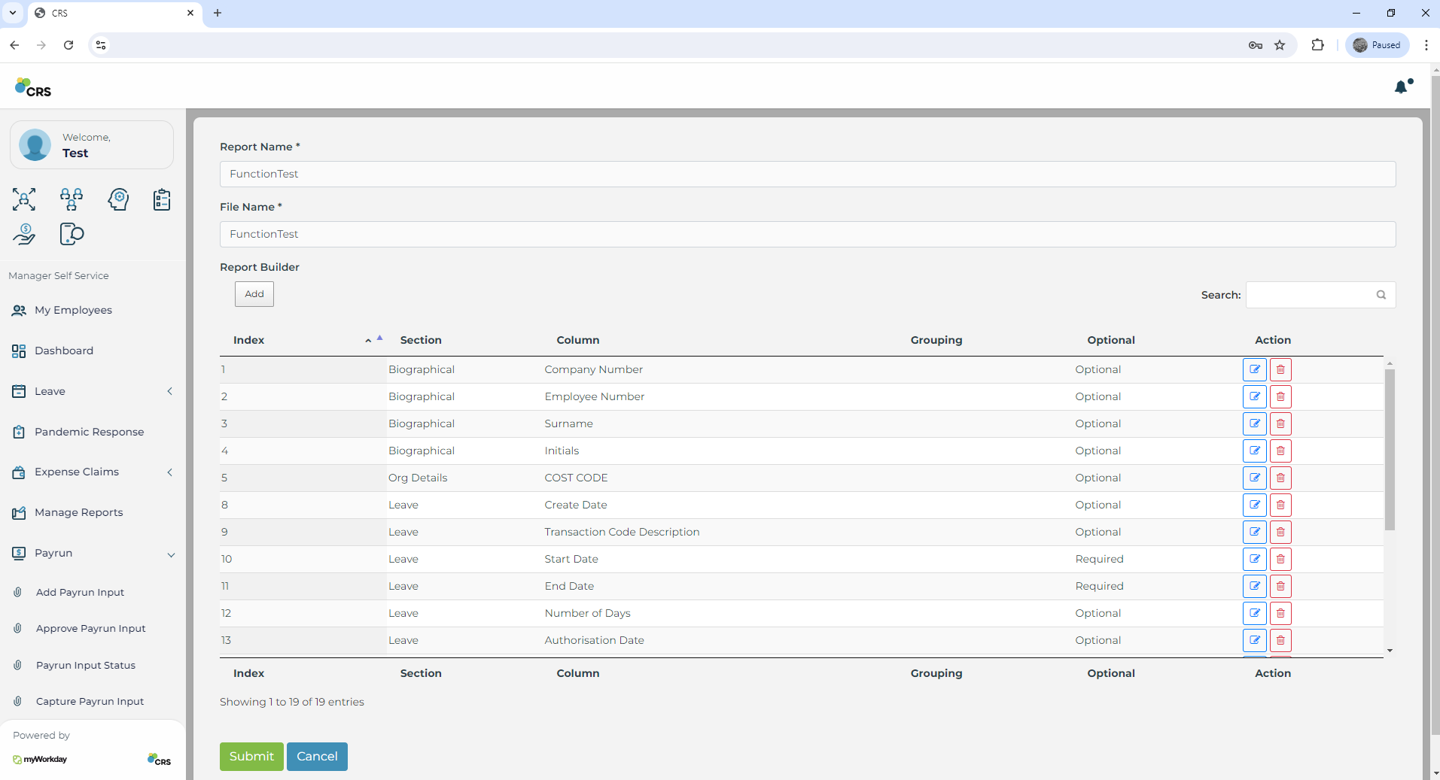
Task: Cancel the report form
Action: tap(317, 757)
